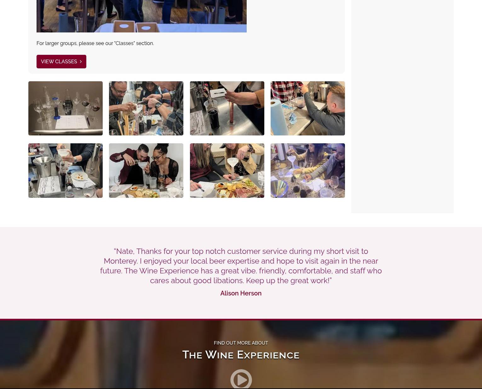View photo of couple at granite counter
The height and width of the screenshot is (389, 482).
[308, 170]
